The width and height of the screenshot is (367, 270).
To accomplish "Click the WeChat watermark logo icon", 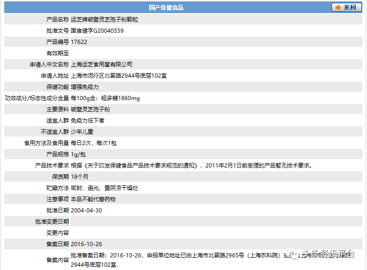I will click(295, 254).
